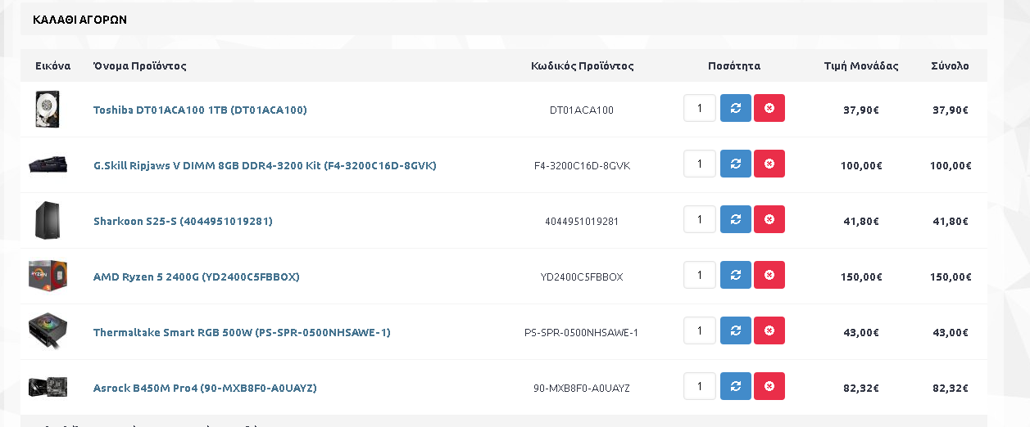Refresh quantity for Sharkoon S25-S
The height and width of the screenshot is (427, 1030).
coord(735,219)
